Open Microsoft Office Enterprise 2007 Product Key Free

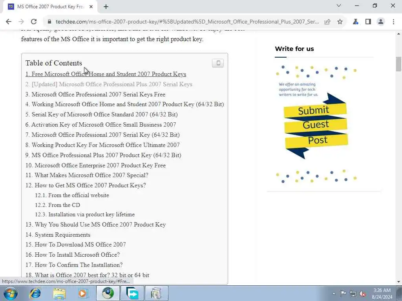[96, 165]
